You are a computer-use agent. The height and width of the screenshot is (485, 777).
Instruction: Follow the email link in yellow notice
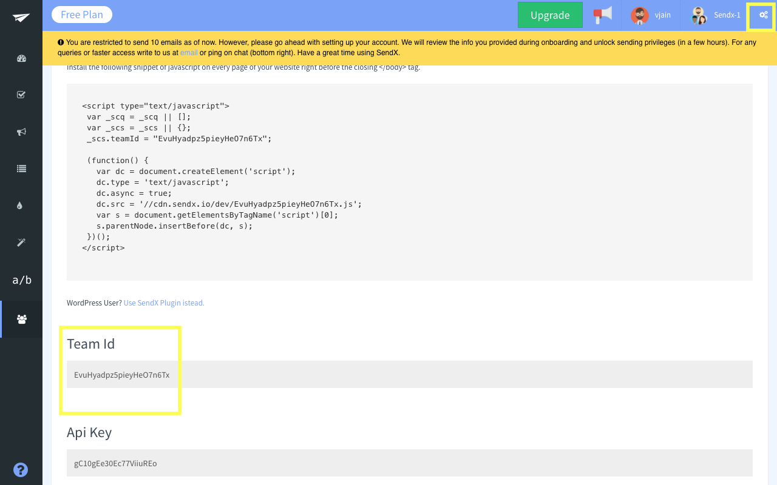189,53
